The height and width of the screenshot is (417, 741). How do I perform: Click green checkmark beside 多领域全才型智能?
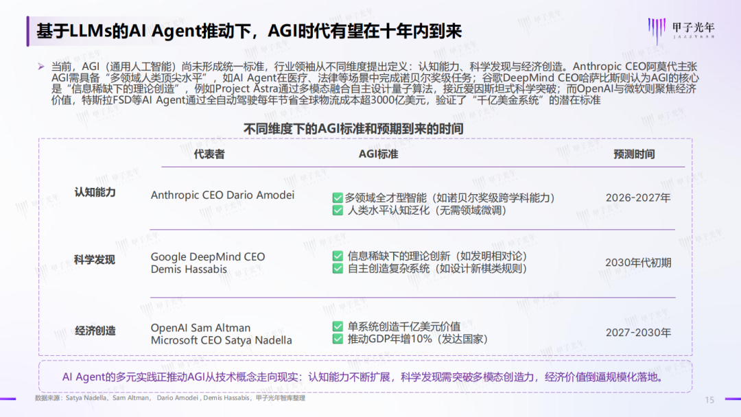pyautogui.click(x=338, y=198)
